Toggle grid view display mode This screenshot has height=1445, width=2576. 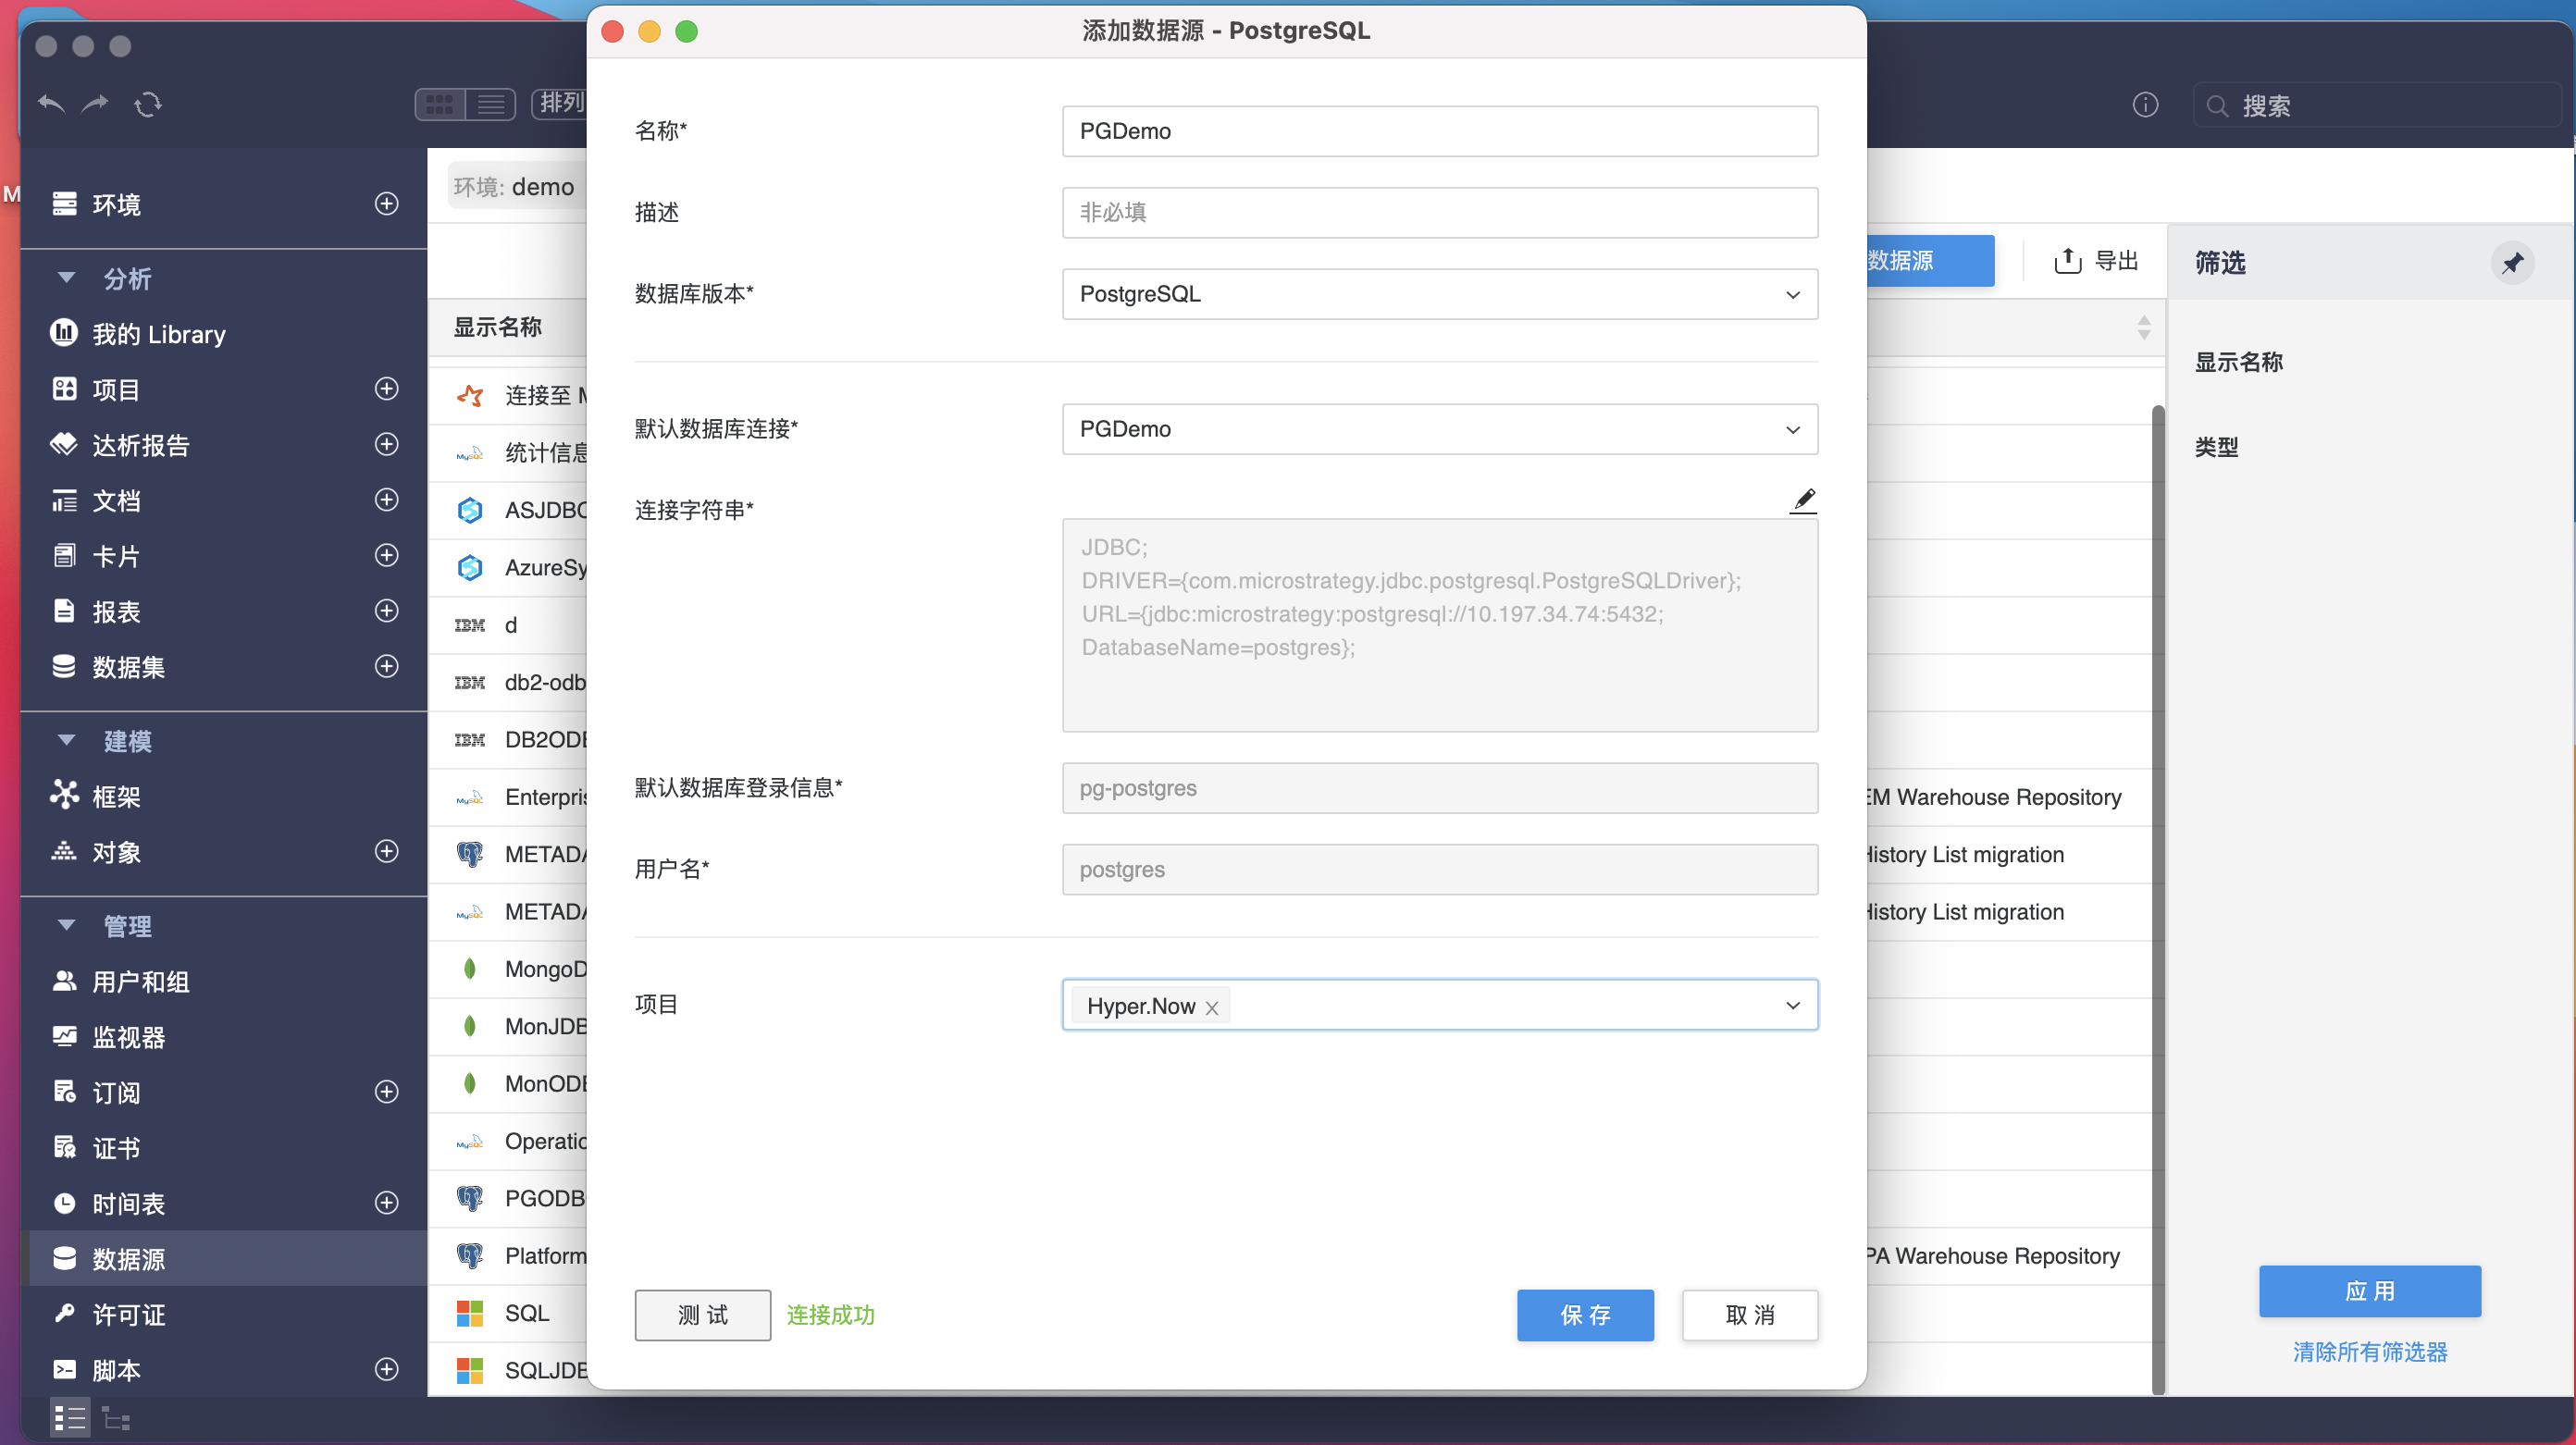click(439, 104)
